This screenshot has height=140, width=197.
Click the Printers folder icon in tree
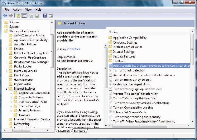pyautogui.click(x=6, y=22)
